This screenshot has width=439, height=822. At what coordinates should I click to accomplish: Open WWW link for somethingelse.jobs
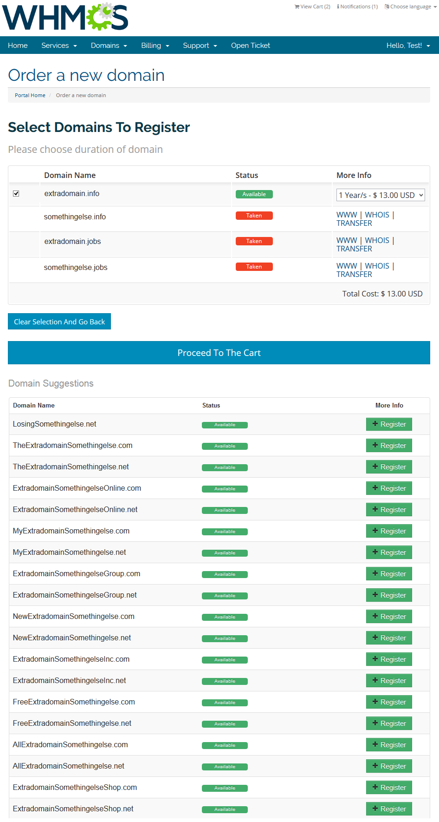click(347, 266)
